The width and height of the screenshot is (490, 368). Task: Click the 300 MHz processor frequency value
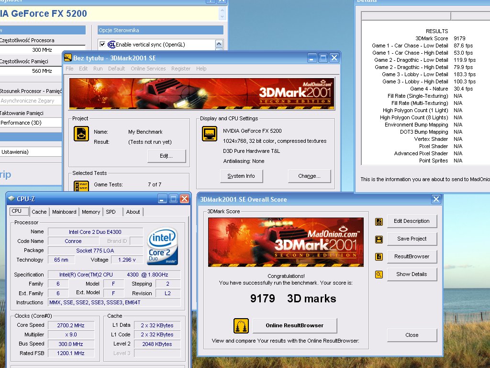(x=42, y=50)
